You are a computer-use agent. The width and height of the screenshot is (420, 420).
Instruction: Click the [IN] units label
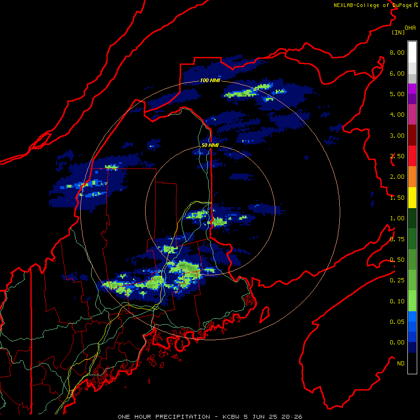click(399, 32)
